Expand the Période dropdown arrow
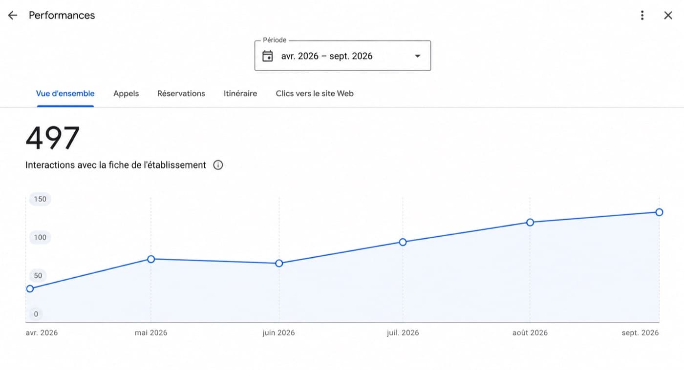684x370 pixels. pos(417,56)
